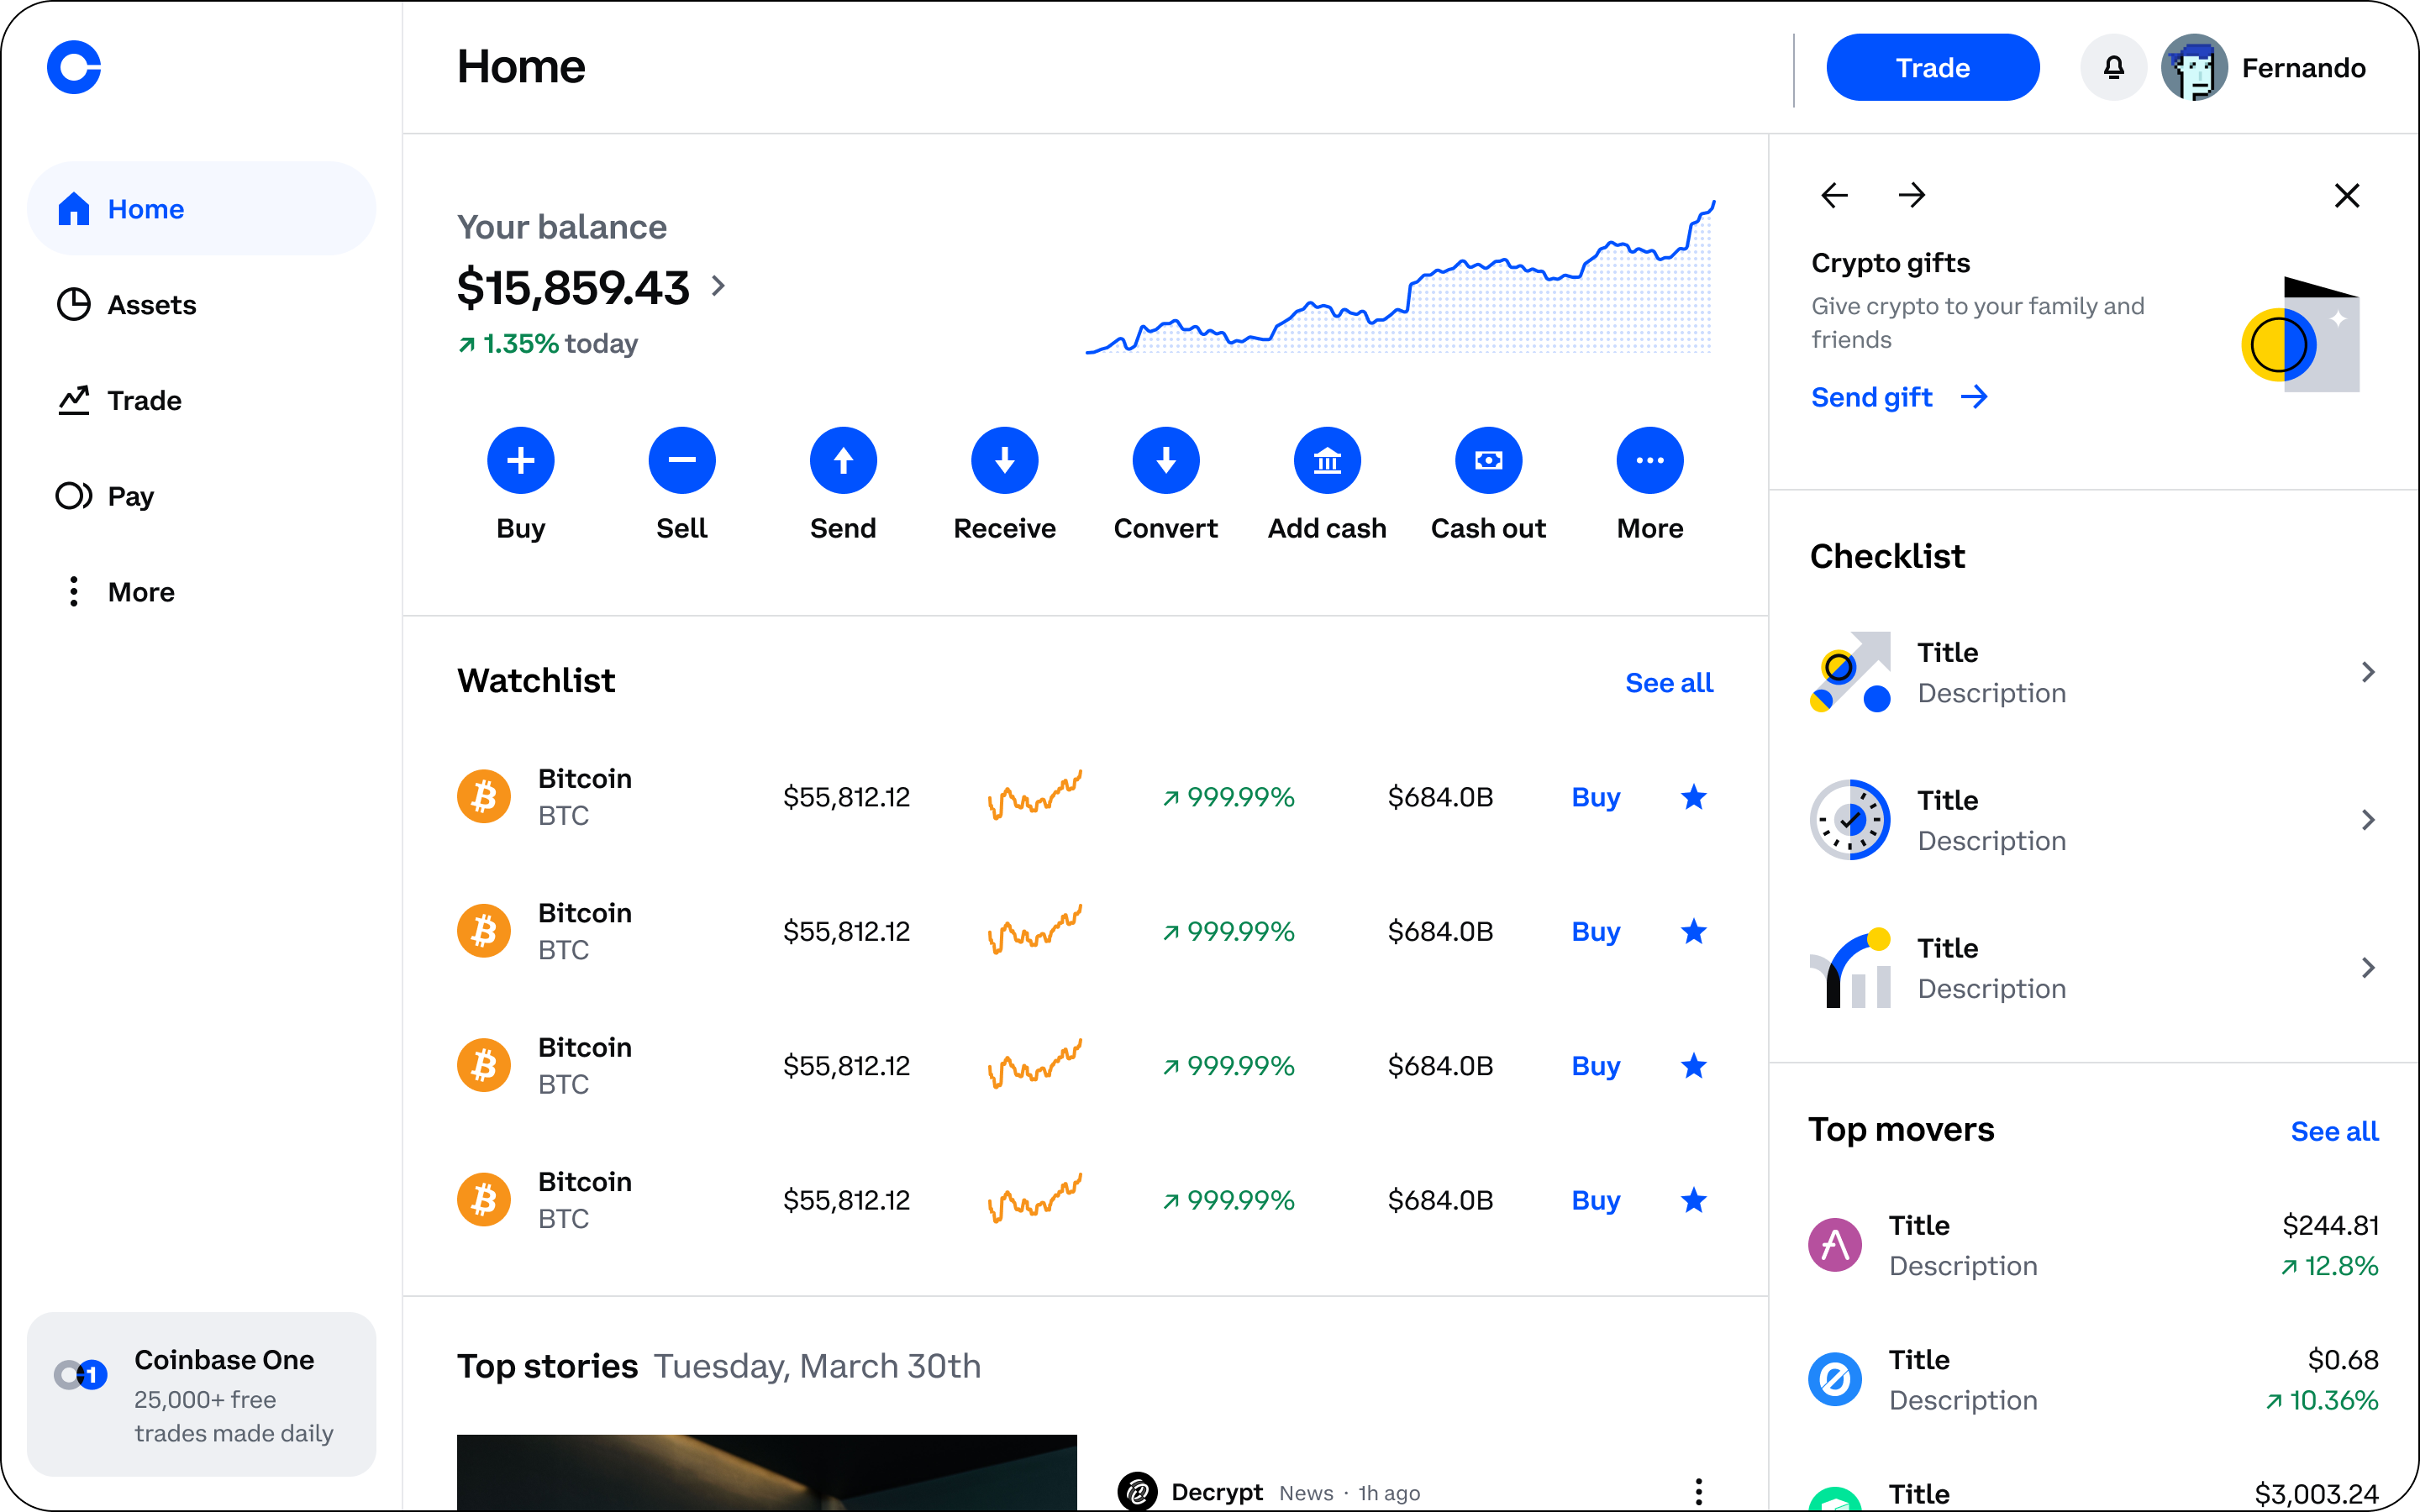Unstar the first Bitcoin watchlist row
The height and width of the screenshot is (1512, 2420).
[1693, 797]
